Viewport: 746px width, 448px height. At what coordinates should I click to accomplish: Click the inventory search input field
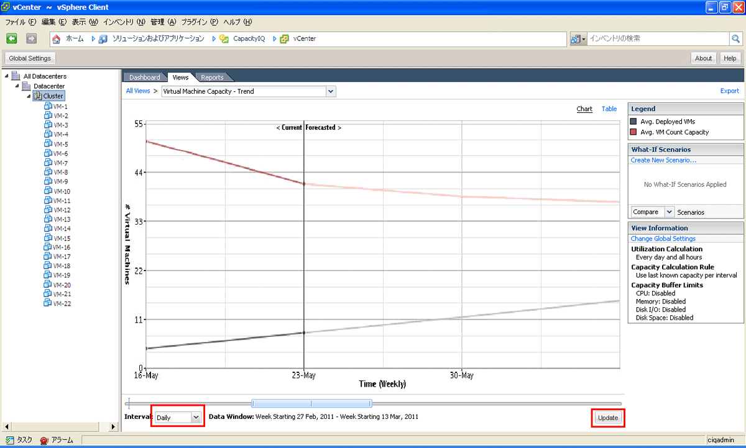(657, 38)
